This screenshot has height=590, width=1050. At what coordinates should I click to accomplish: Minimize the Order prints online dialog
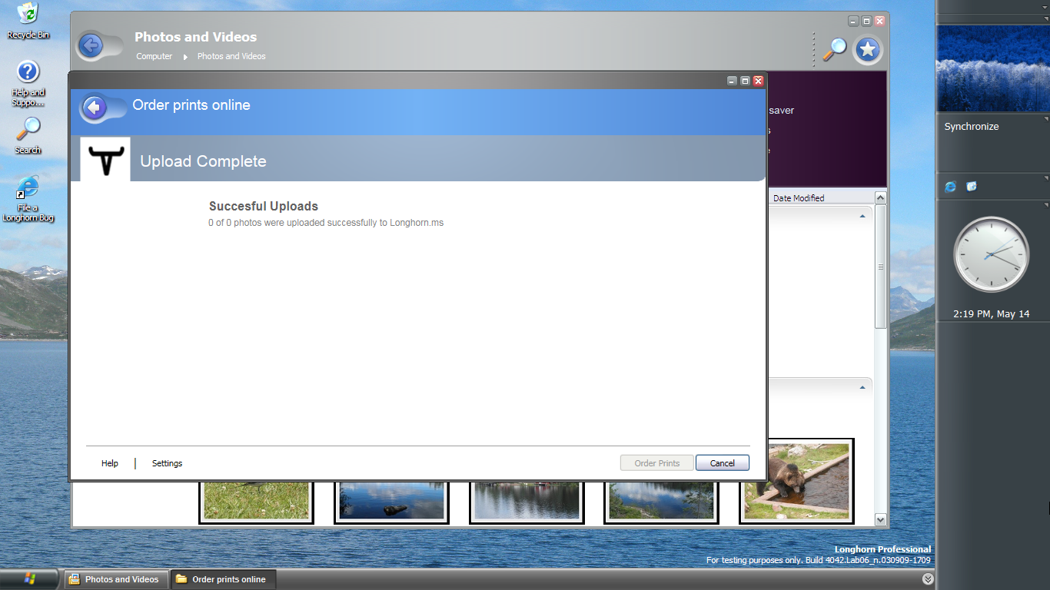click(732, 81)
